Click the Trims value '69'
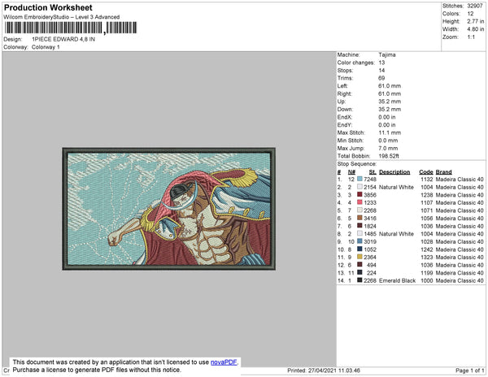 pos(382,78)
